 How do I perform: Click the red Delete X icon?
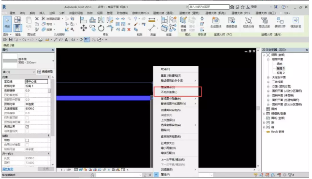point(129,30)
